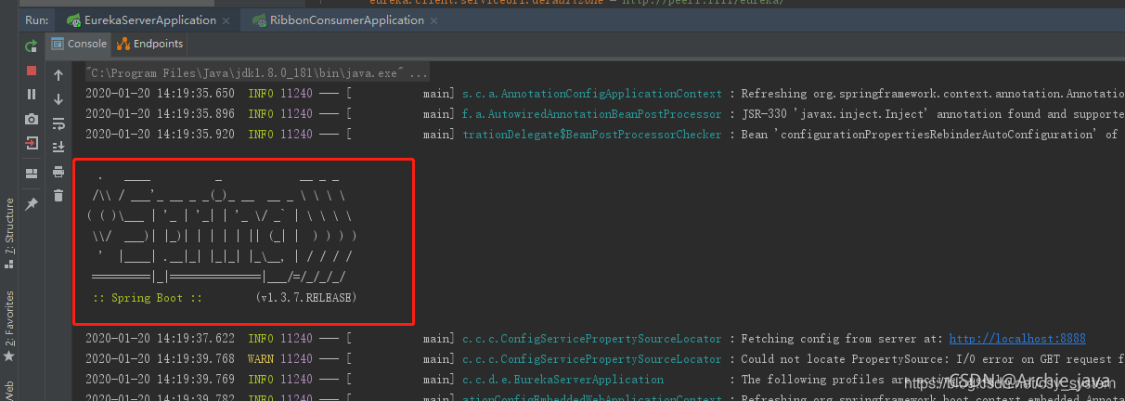Click the (v1.3.7.RELEASE) version text
The height and width of the screenshot is (401, 1125).
(x=305, y=298)
